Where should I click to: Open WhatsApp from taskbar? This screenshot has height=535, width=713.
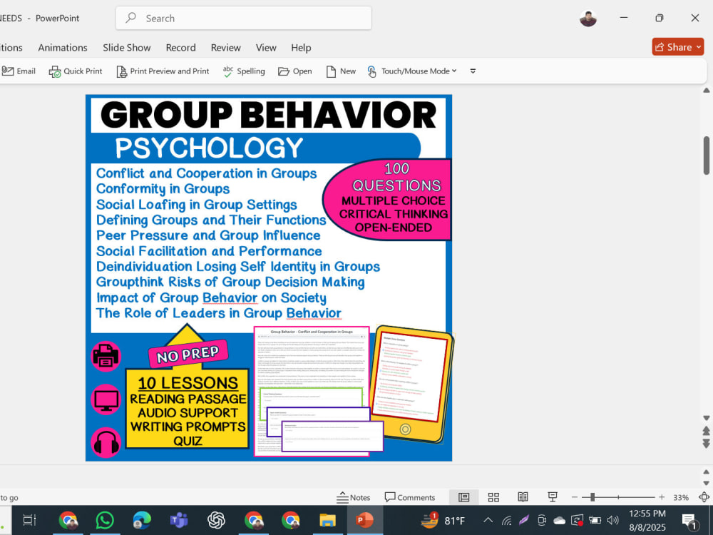[x=105, y=520]
